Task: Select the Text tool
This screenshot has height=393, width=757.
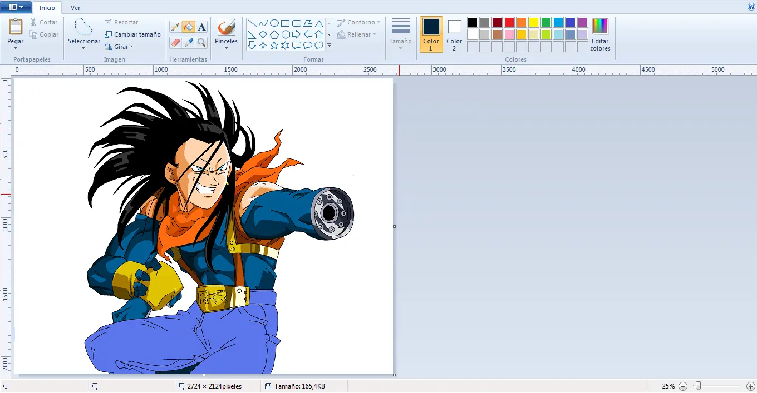Action: [201, 27]
